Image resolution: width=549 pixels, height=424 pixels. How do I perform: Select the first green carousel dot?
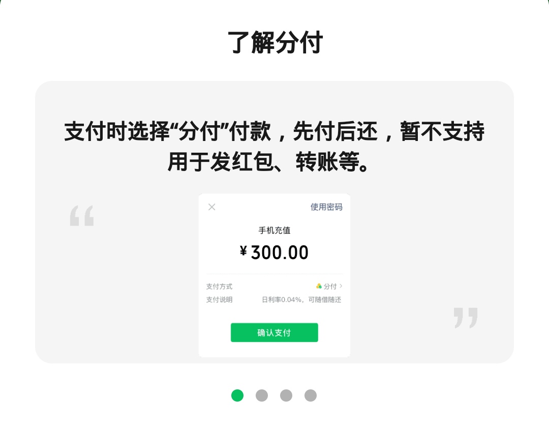coord(237,395)
